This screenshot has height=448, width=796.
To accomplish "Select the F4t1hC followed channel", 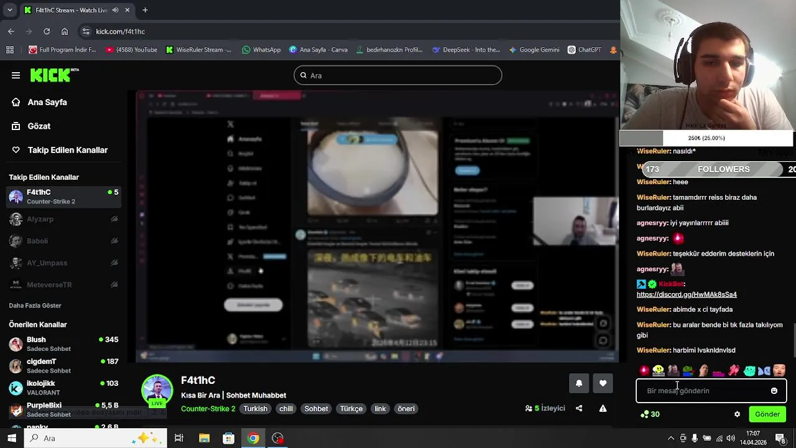I will click(x=62, y=197).
